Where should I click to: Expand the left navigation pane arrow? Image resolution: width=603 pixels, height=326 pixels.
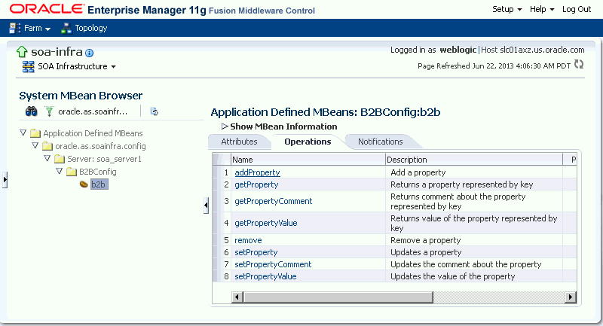click(x=5, y=179)
